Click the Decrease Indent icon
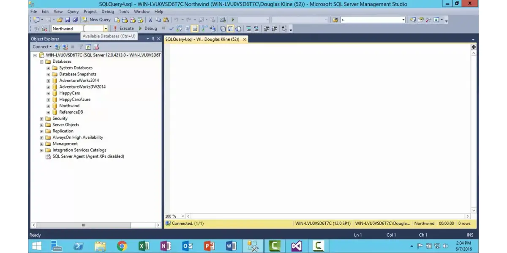The image size is (507, 253). (267, 28)
